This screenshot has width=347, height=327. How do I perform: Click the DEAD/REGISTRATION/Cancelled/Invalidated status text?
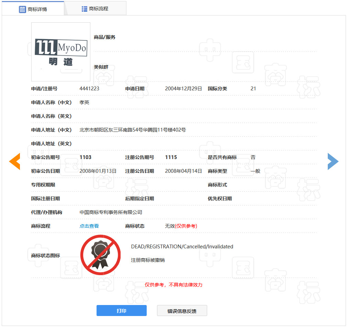pyautogui.click(x=181, y=246)
